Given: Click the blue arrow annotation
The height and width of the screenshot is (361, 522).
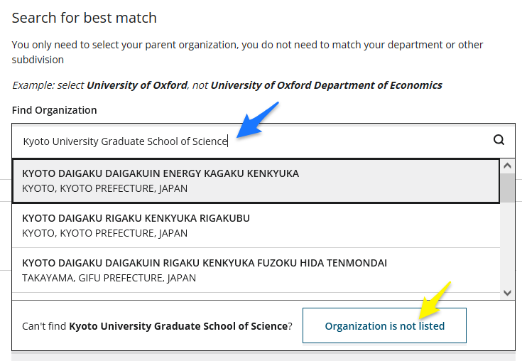Looking at the screenshot, I should [x=258, y=120].
